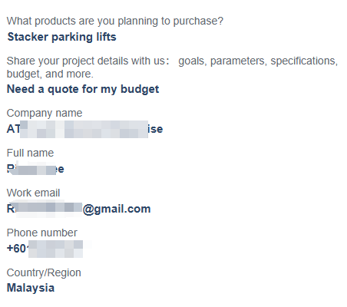Click the 'Country/Region' label
Image resolution: width=347 pixels, height=307 pixels.
[44, 272]
